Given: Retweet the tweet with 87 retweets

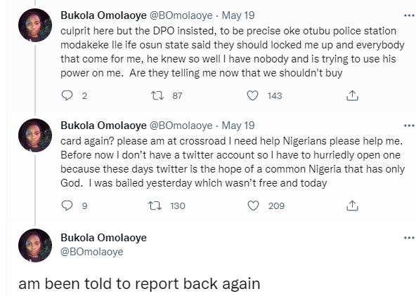Looking at the screenshot, I should click(157, 95).
